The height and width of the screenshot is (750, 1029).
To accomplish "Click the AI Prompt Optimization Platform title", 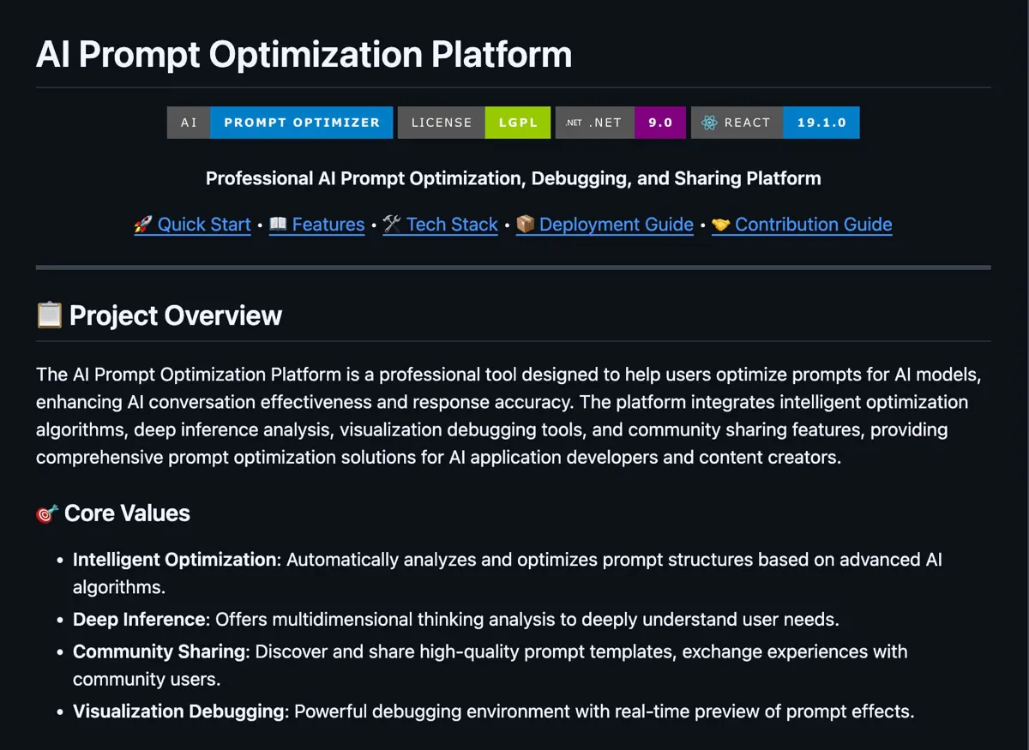I will 304,55.
